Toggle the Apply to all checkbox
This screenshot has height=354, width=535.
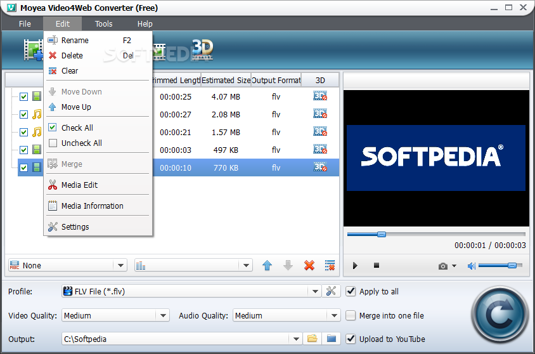pos(351,291)
